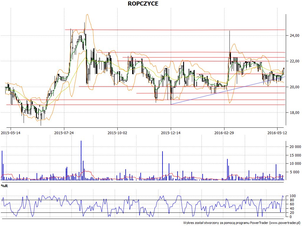Screen dimensions: 302x226
Task: Click the 18,00 price axis label
Action: [295, 113]
